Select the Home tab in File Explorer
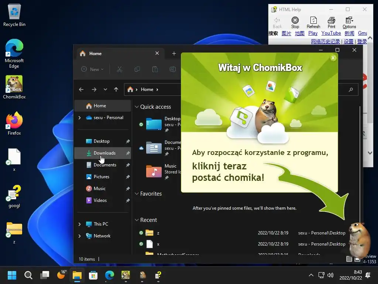Viewport: 378px width, 284px height. tap(121, 53)
